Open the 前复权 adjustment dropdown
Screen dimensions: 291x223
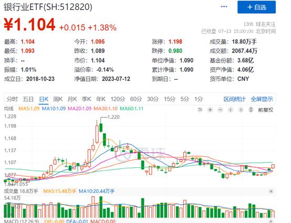point(266,110)
